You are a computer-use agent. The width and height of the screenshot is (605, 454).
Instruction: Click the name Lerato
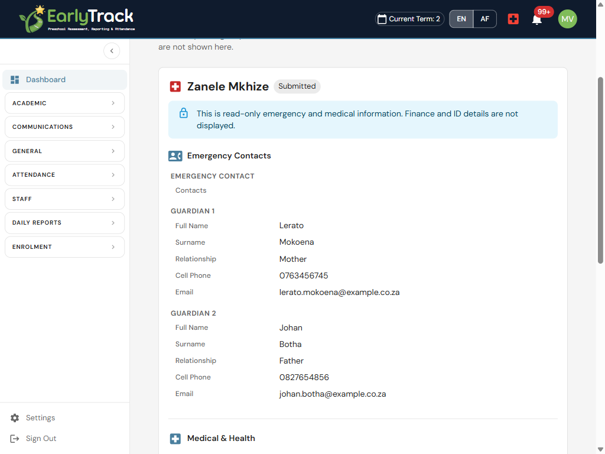tap(291, 225)
